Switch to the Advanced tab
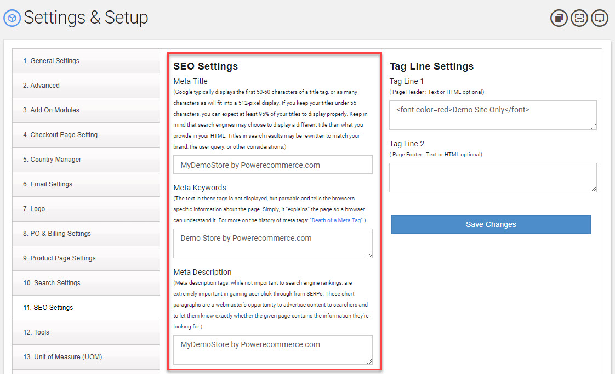The width and height of the screenshot is (615, 374). point(86,86)
